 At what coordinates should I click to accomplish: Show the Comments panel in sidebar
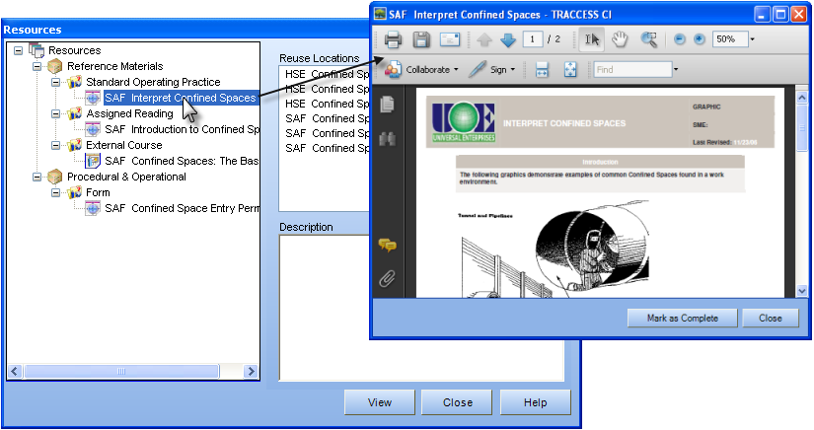pyautogui.click(x=388, y=246)
